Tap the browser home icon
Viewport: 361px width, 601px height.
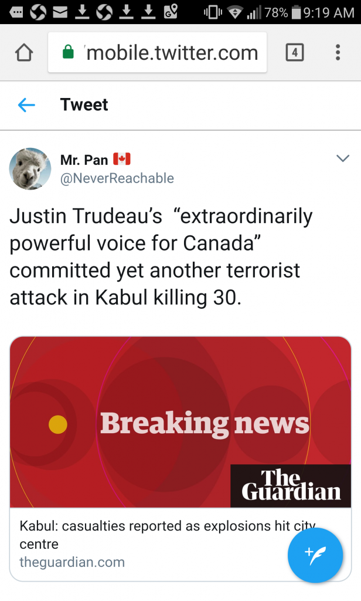click(x=24, y=53)
